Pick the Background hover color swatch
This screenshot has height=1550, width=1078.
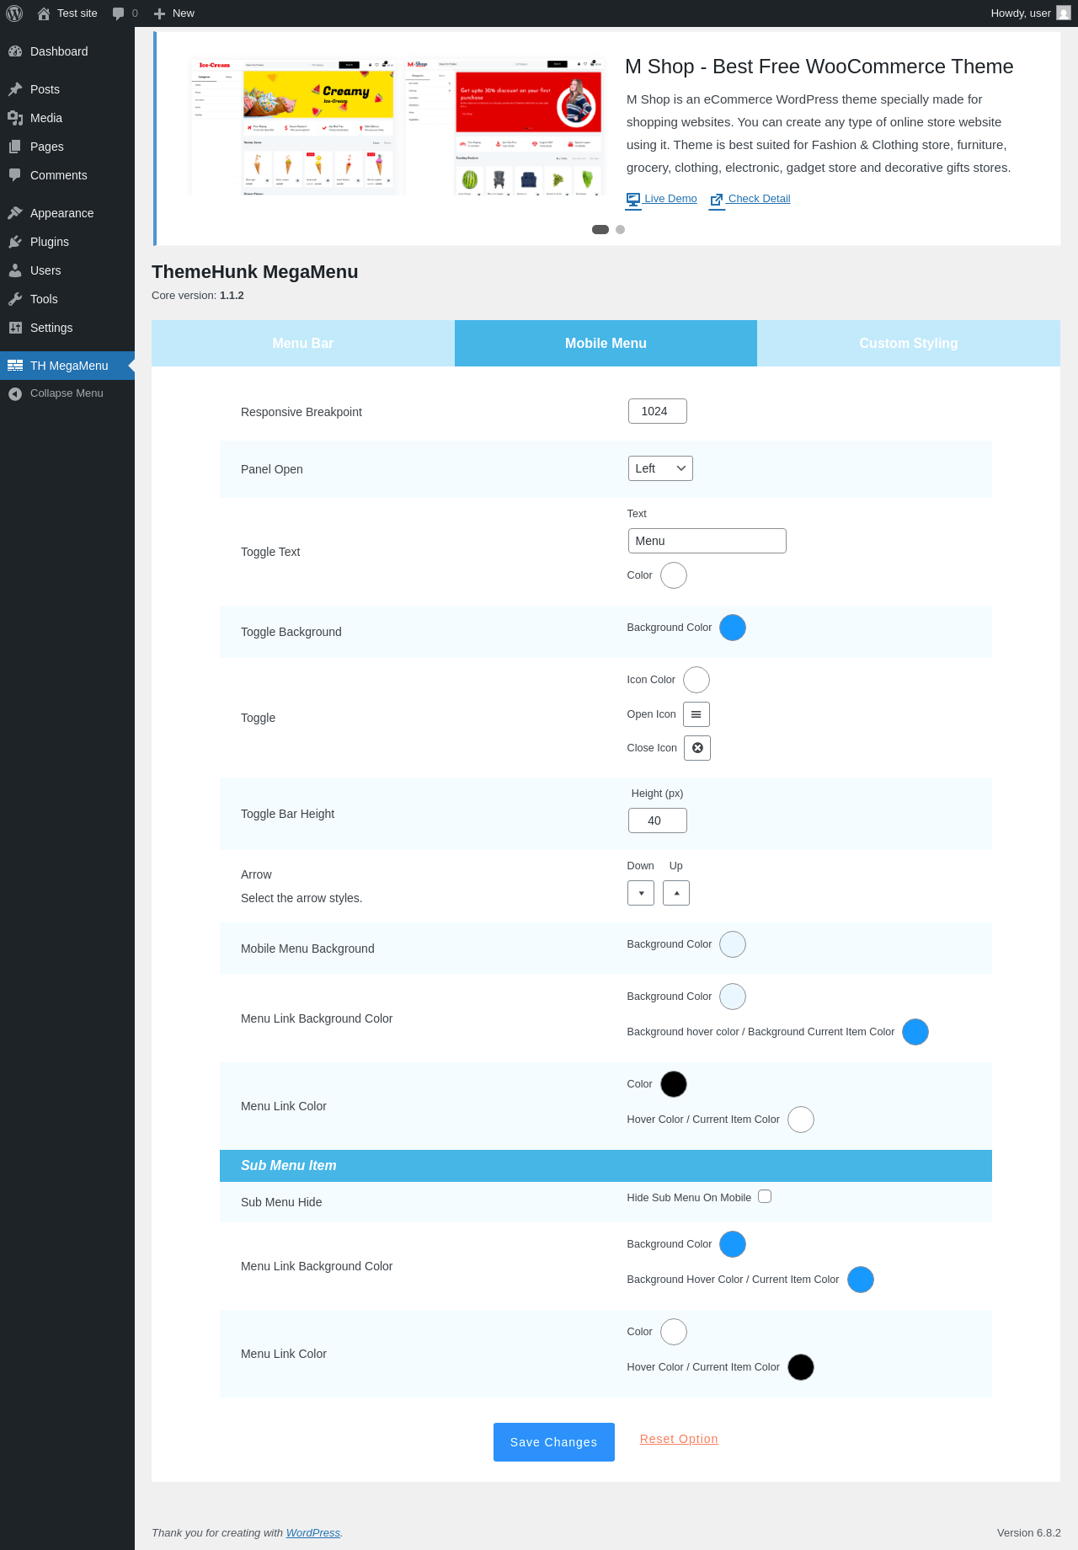coord(915,1032)
